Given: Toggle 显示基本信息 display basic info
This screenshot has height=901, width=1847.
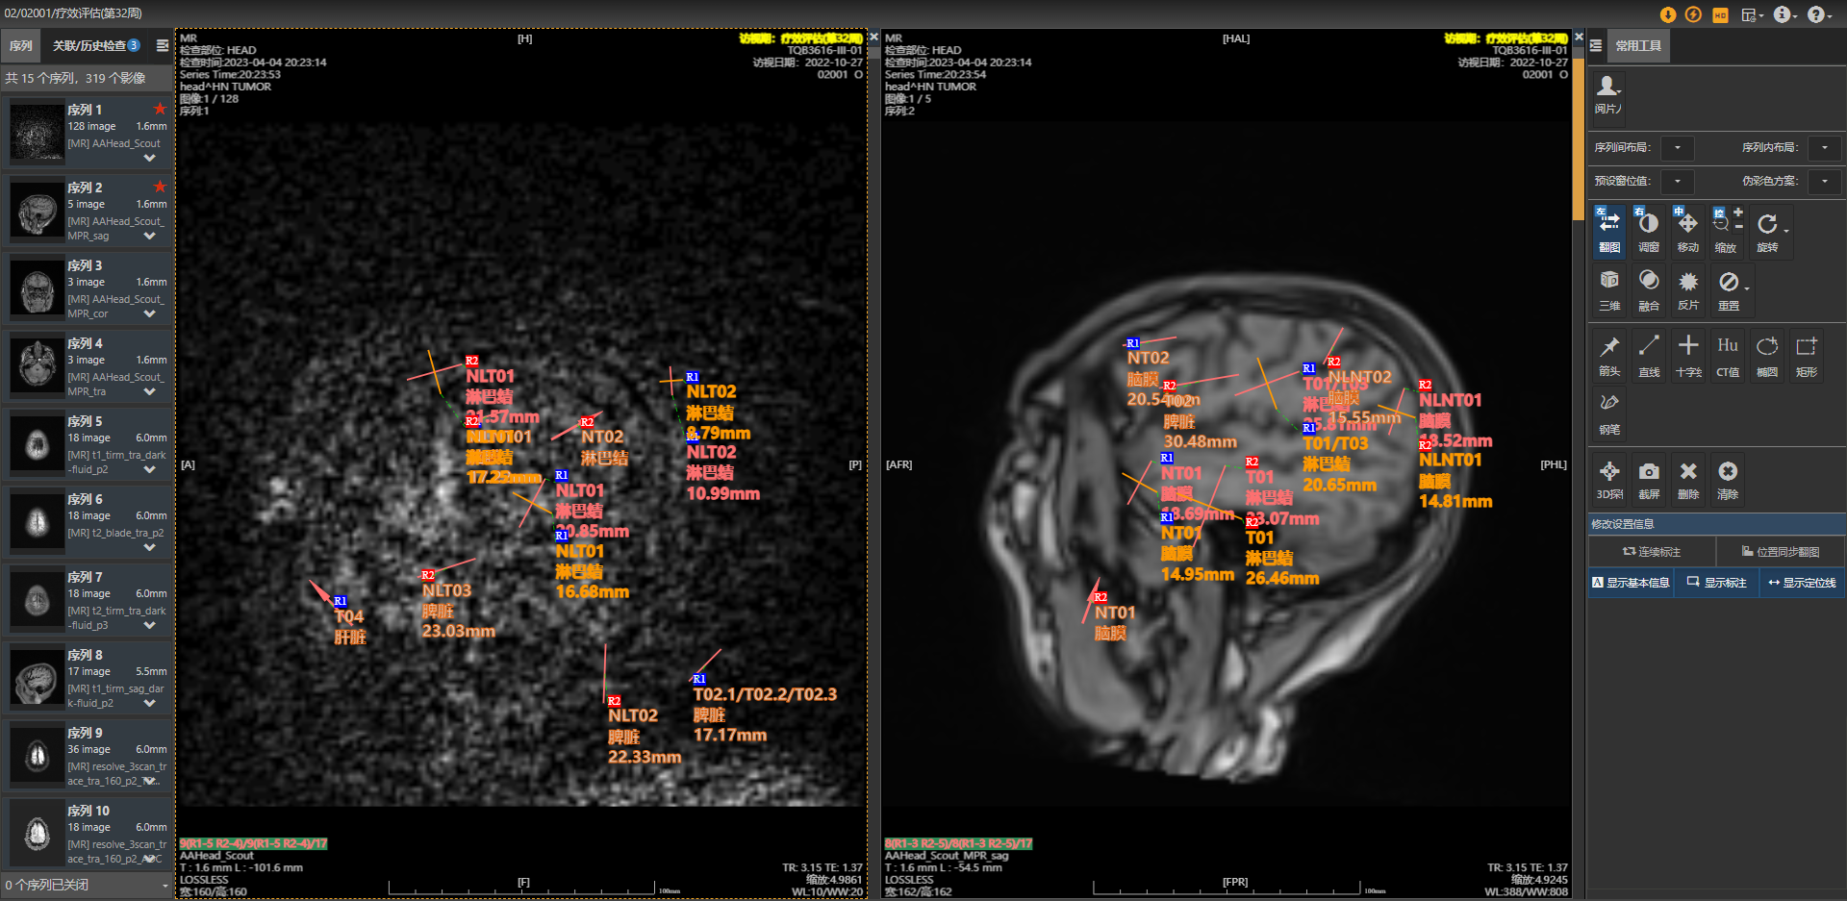Looking at the screenshot, I should [x=1631, y=583].
